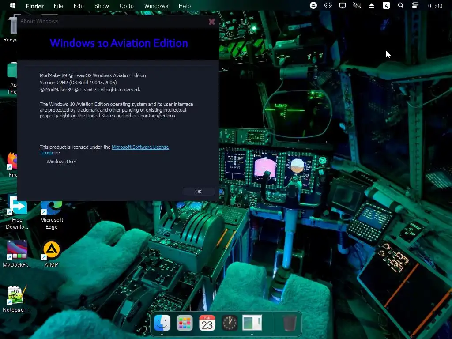Open the Go to menu
This screenshot has width=452, height=339.
coord(127,6)
